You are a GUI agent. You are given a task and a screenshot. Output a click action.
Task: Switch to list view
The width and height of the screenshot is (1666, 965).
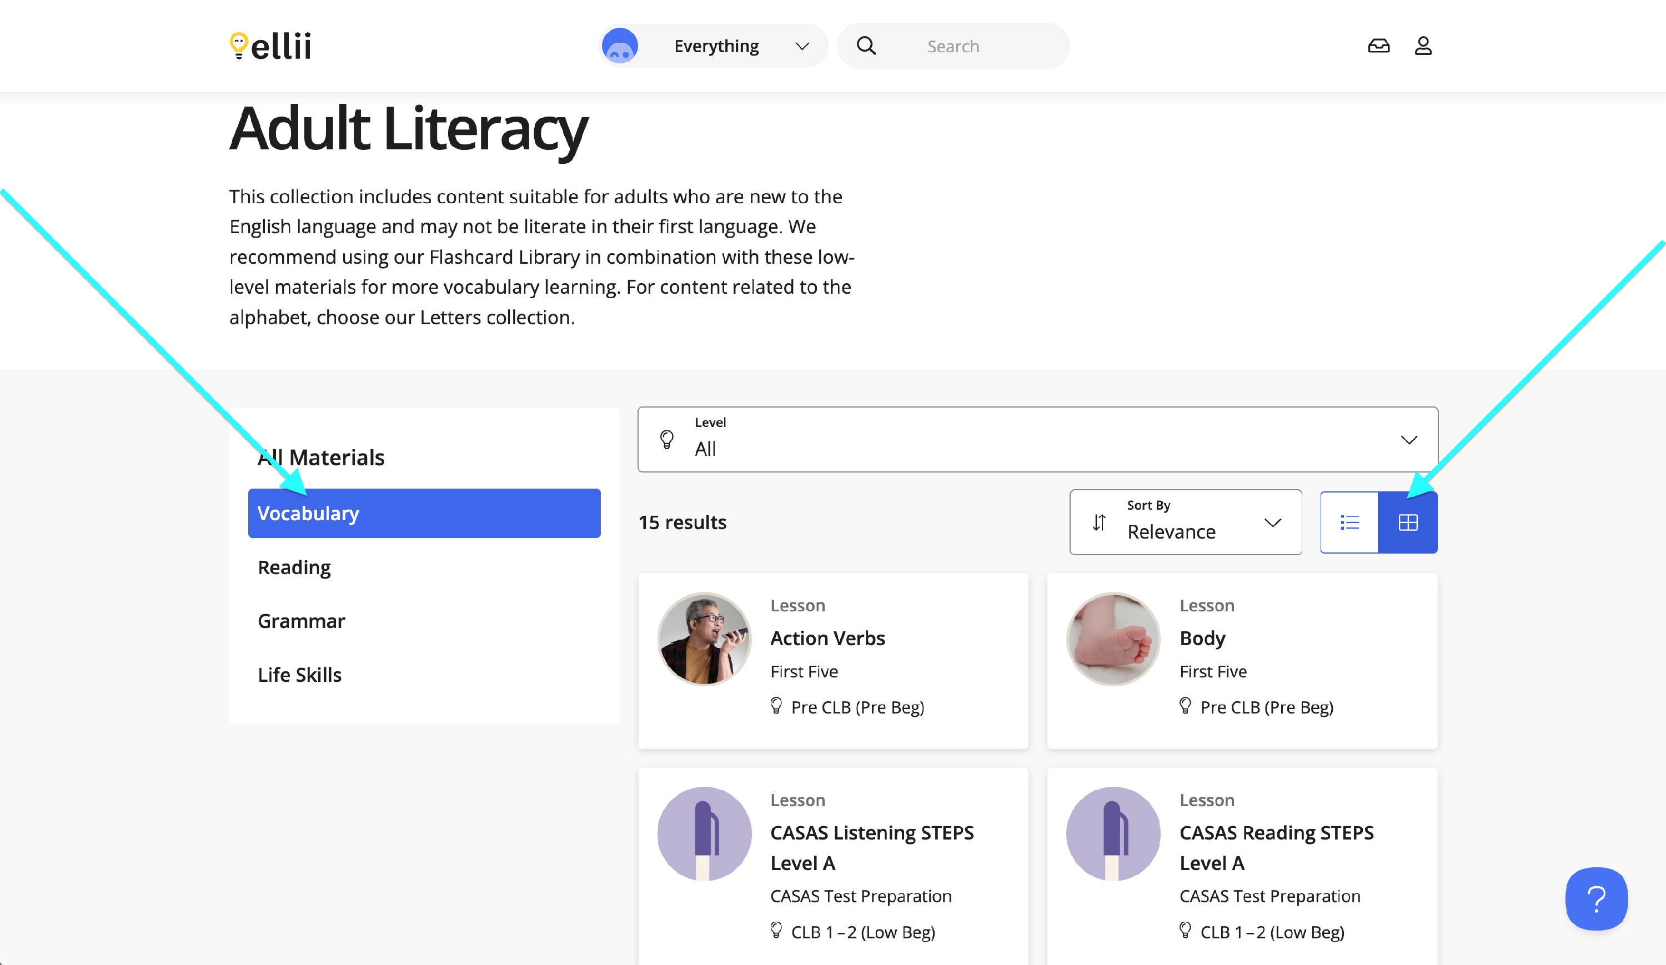tap(1349, 523)
